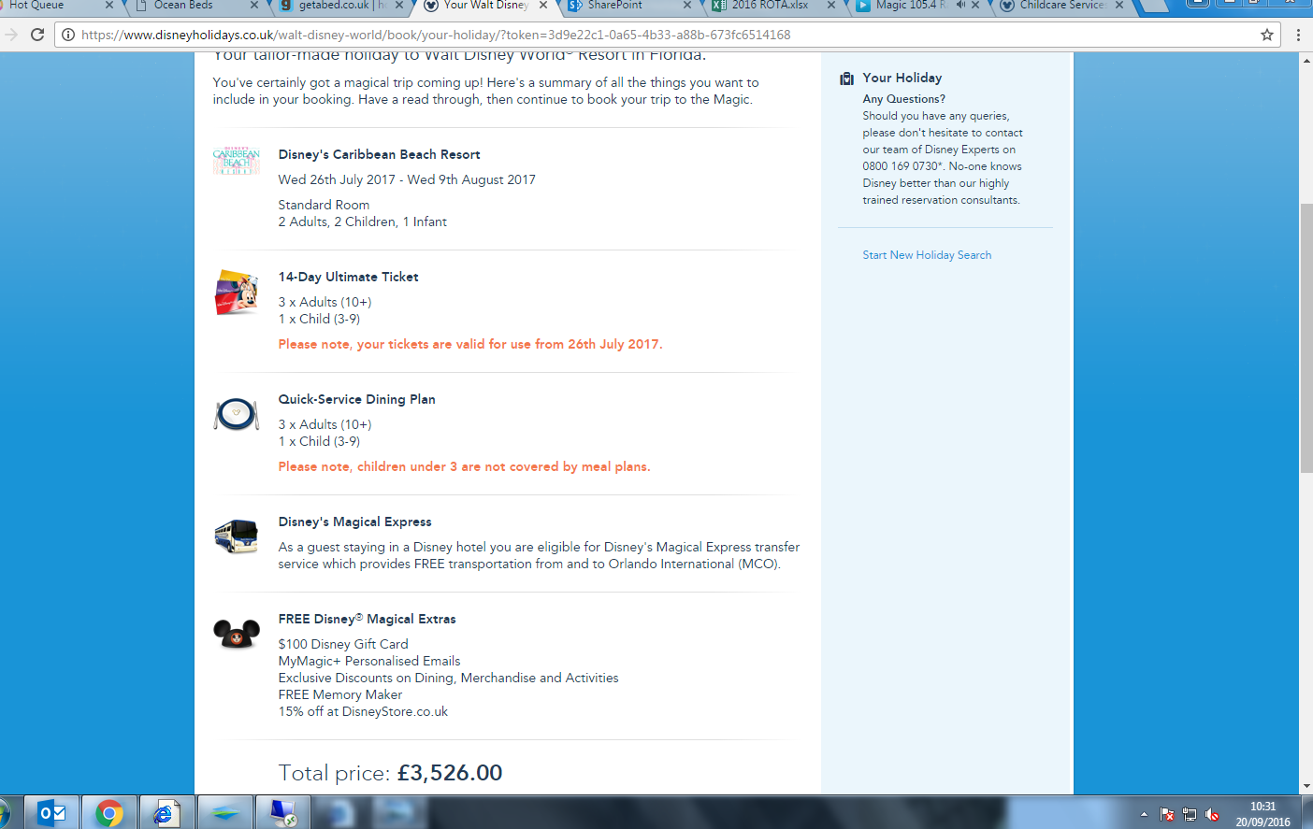Click the Standard Room text
This screenshot has width=1313, height=829.
point(324,205)
